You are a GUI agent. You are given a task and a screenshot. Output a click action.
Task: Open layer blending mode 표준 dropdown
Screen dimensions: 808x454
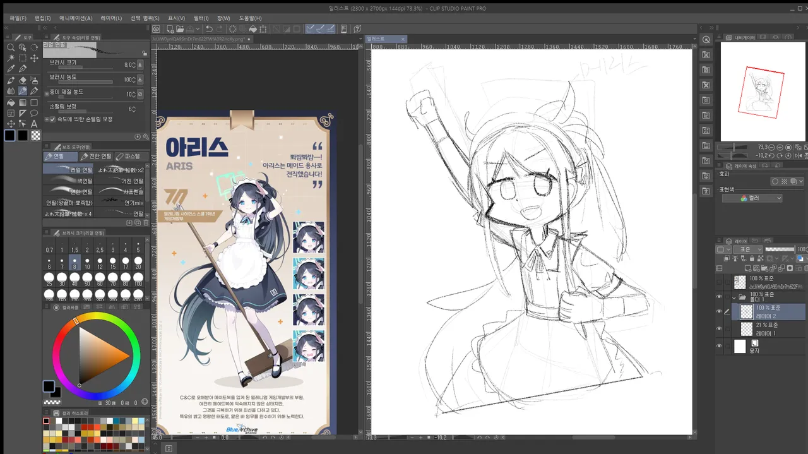pos(748,249)
